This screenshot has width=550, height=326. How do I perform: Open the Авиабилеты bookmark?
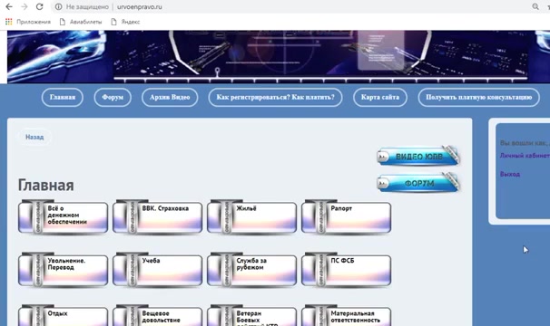[x=81, y=22]
